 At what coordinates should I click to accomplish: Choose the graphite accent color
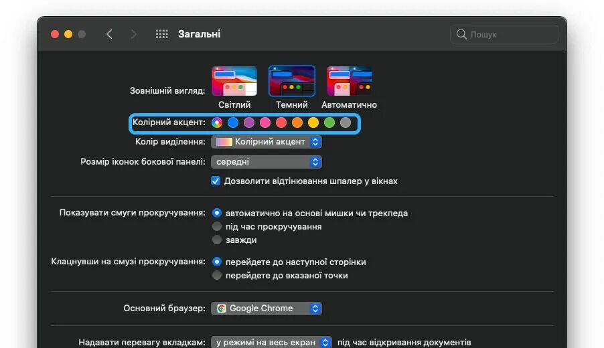coord(346,122)
